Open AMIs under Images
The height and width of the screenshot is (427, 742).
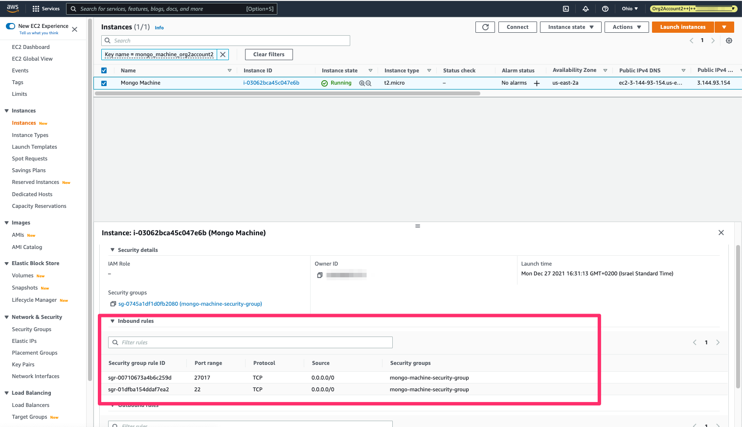(18, 235)
